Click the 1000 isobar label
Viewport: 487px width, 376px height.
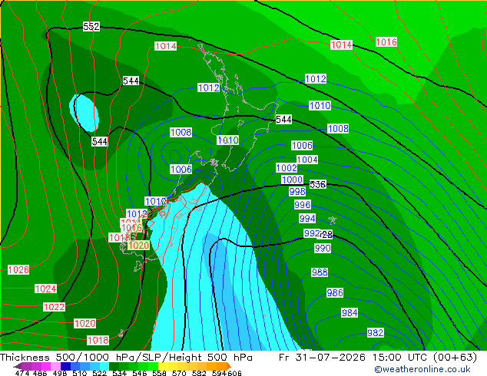click(292, 180)
